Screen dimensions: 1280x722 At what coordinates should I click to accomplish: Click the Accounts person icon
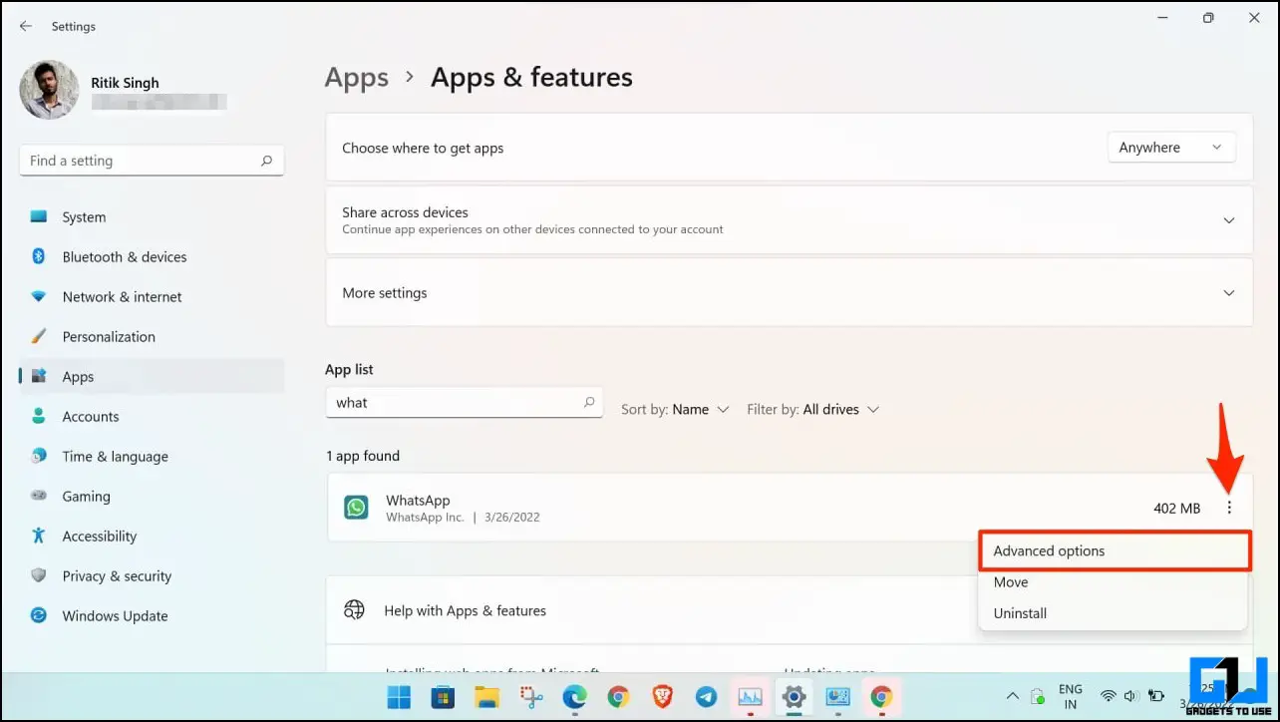click(x=39, y=417)
